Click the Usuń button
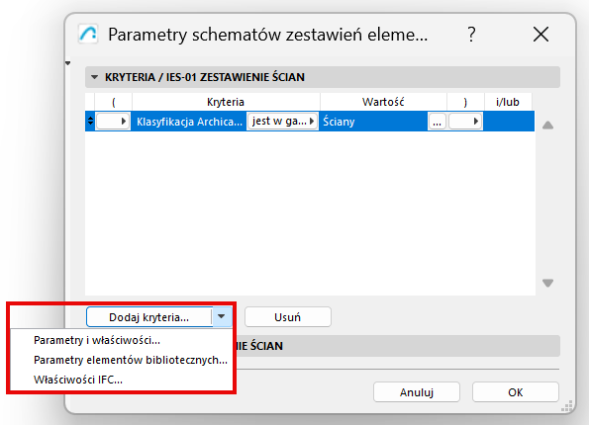The height and width of the screenshot is (425, 589). [x=288, y=317]
